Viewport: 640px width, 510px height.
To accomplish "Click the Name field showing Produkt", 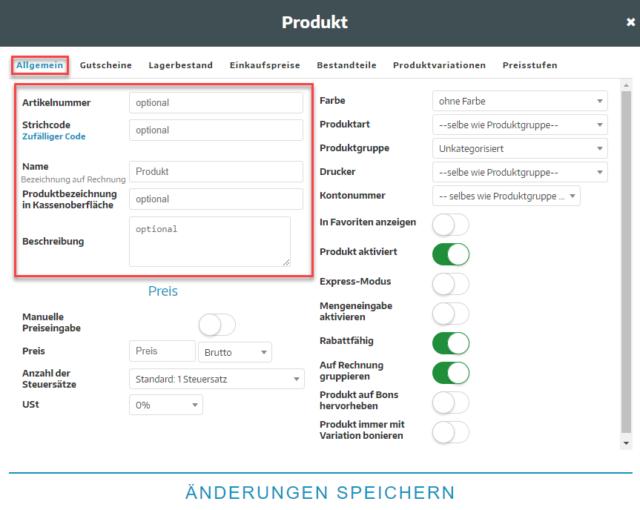I will [x=216, y=171].
